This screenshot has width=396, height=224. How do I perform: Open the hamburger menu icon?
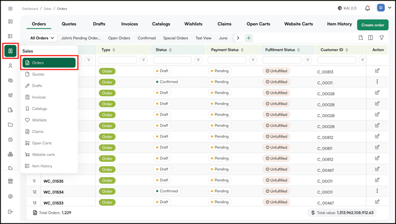tap(11, 9)
